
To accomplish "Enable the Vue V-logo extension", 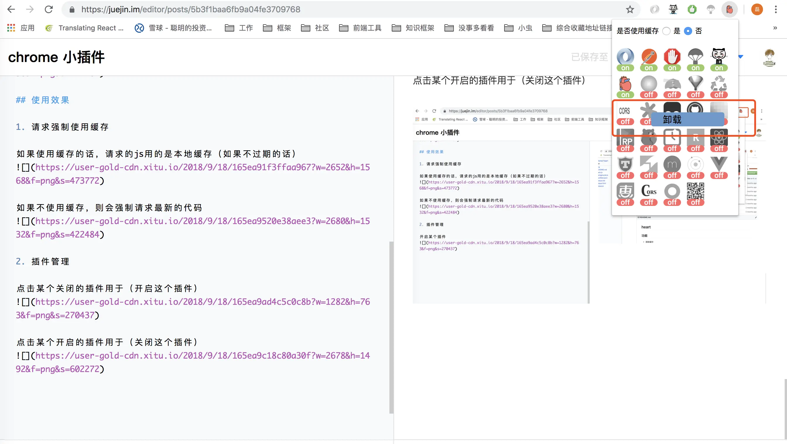I will pyautogui.click(x=718, y=165).
